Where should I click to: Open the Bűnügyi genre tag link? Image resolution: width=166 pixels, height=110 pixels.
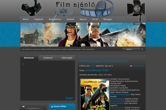96,70
